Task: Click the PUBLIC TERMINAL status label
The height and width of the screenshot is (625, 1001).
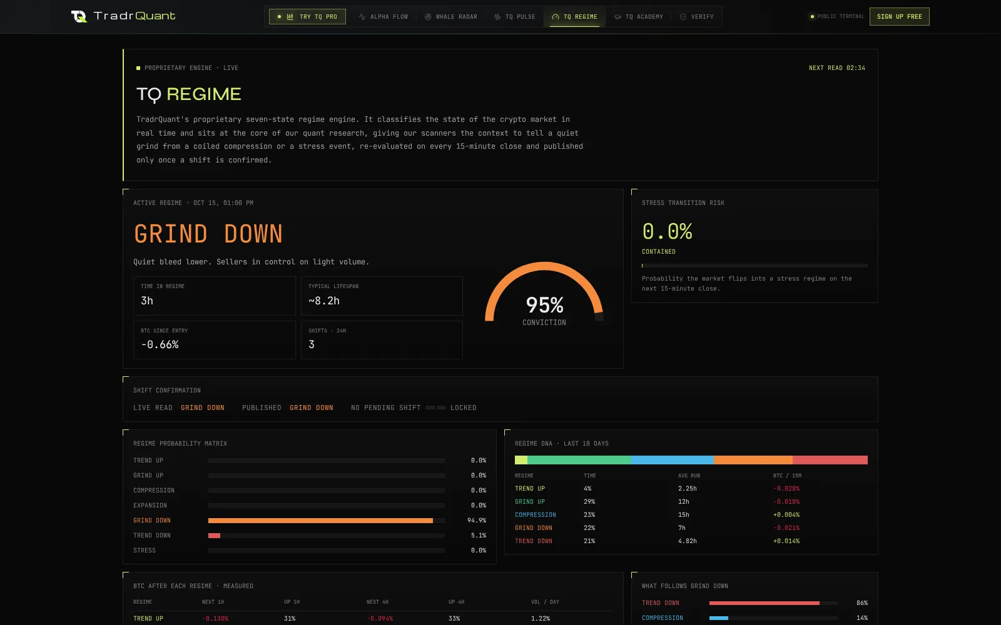Action: (x=841, y=17)
